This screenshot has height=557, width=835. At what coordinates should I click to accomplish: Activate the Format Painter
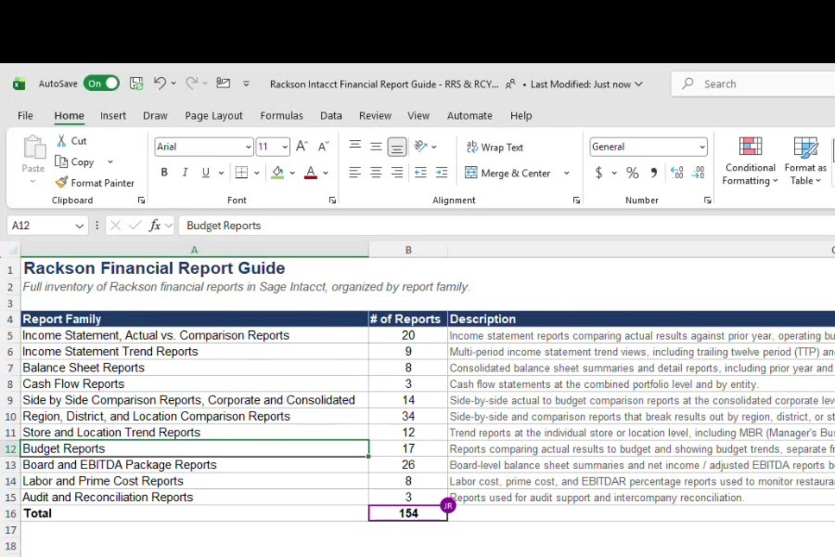pyautogui.click(x=94, y=183)
